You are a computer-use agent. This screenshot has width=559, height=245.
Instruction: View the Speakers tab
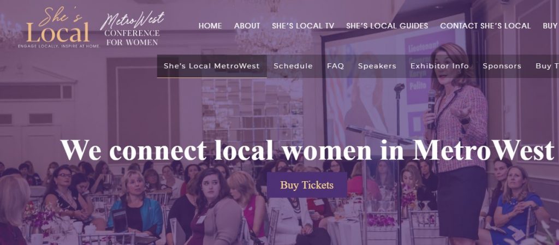tap(377, 66)
